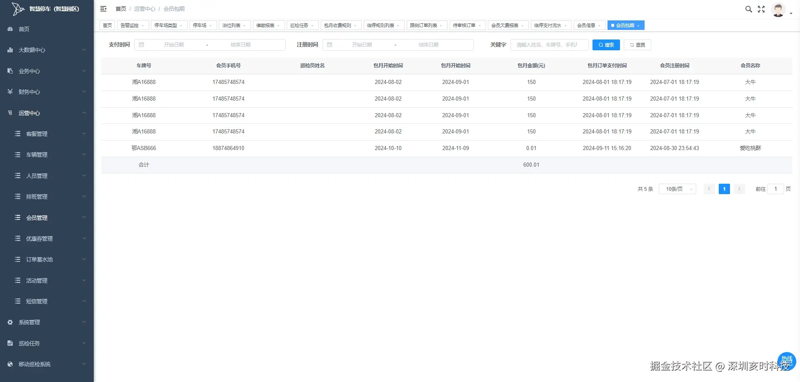Open the 停车场 tab
This screenshot has height=382, width=800.
pos(203,25)
